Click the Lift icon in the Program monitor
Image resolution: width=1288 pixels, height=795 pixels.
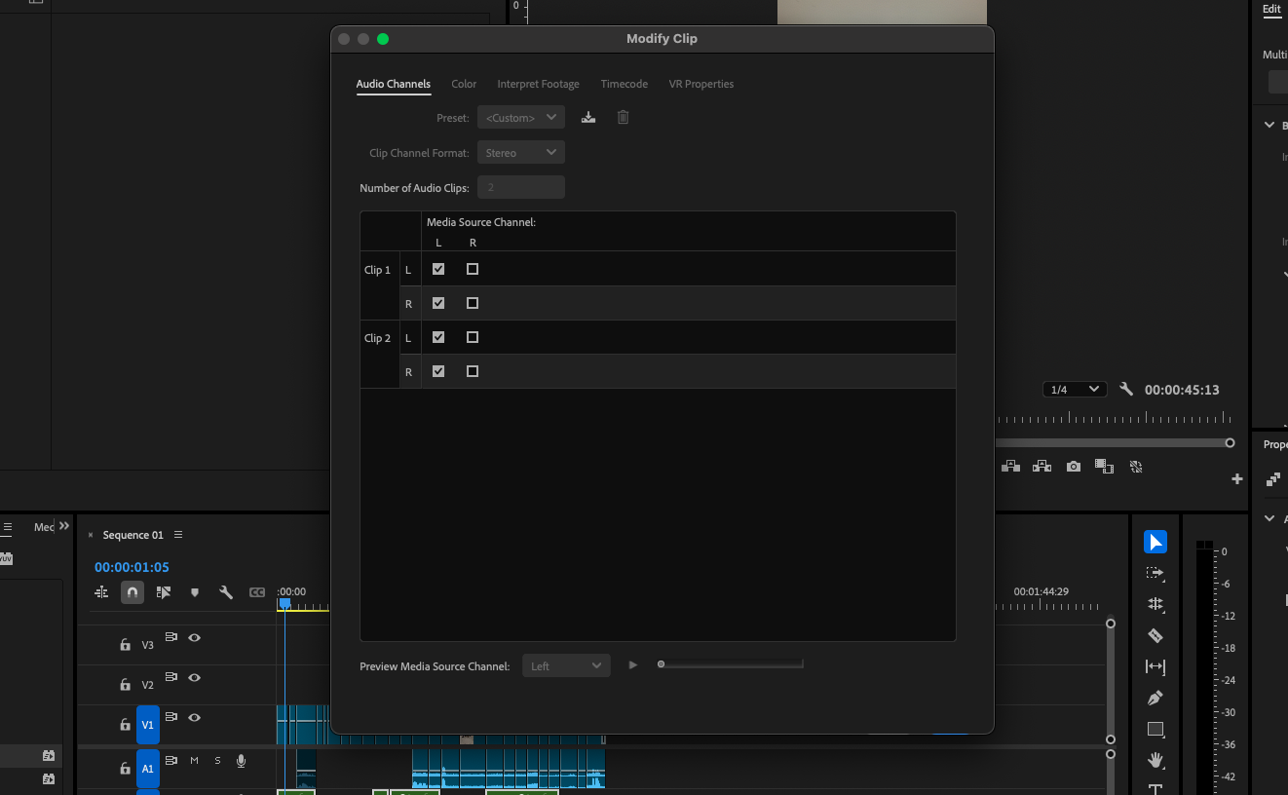(1010, 466)
